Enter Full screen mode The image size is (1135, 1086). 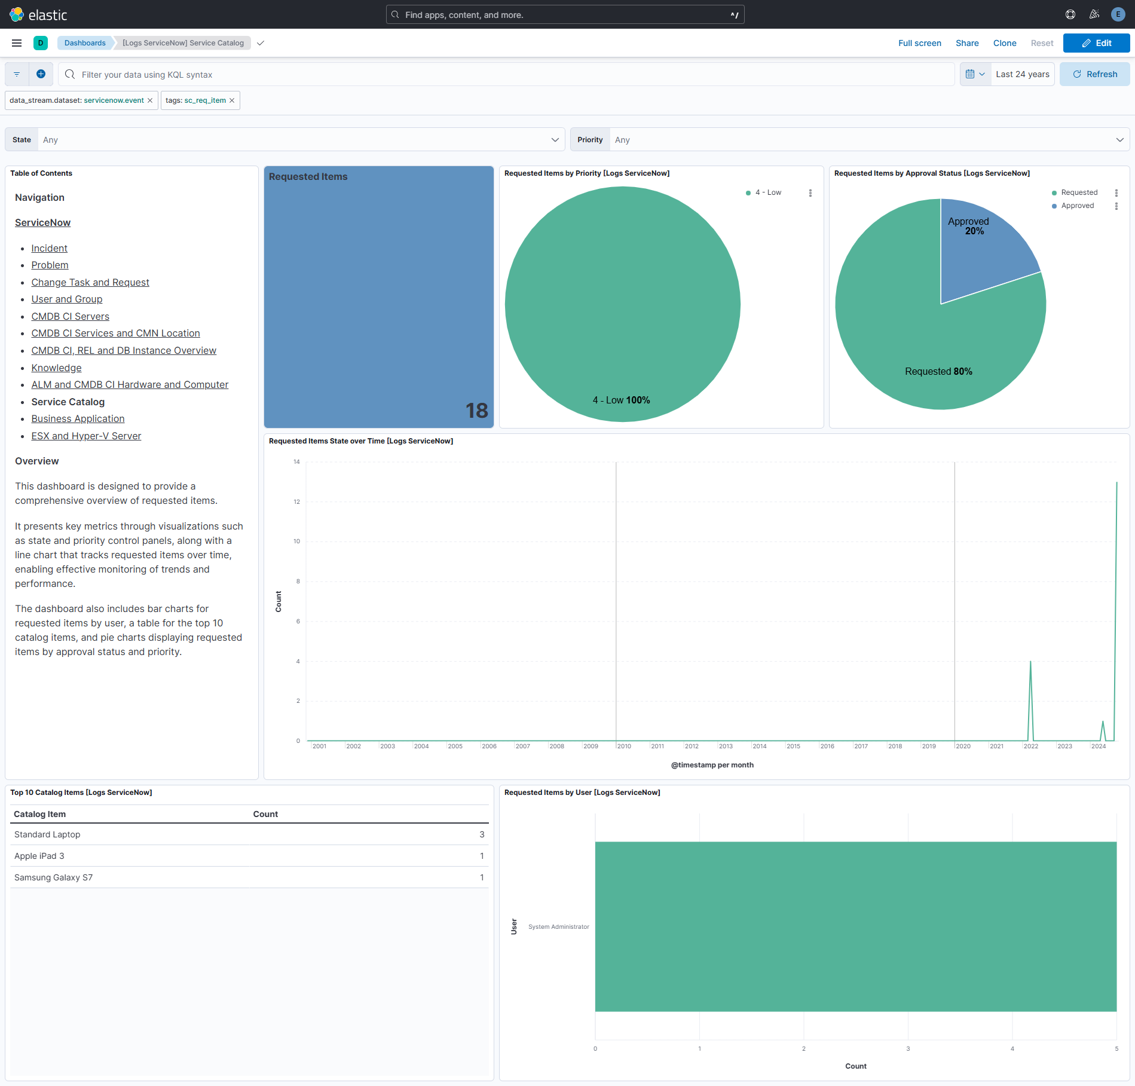click(919, 42)
